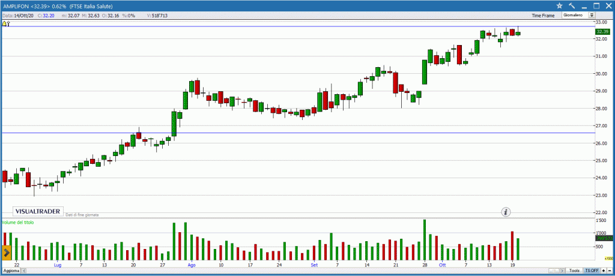
Task: Click the 'V: 518'713' volume readout
Action: tap(157, 15)
